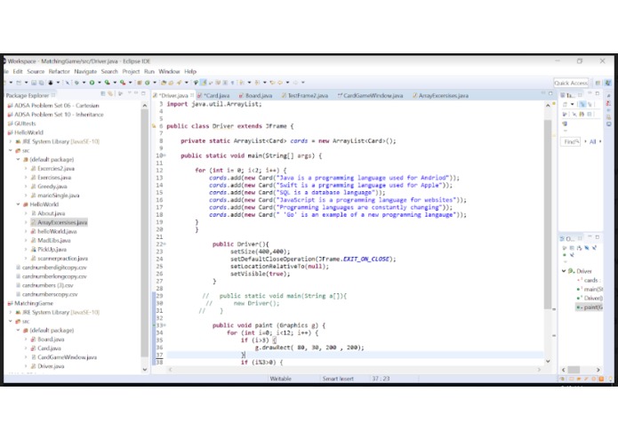The image size is (618, 439).
Task: Minimize the editor area
Action: (542, 93)
